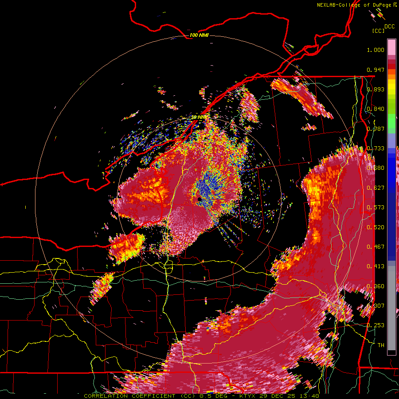Click the 0.360 scale value

pyautogui.click(x=376, y=286)
